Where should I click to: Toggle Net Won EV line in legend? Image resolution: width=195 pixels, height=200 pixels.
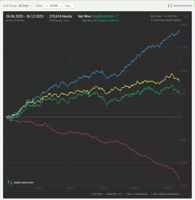114,194
